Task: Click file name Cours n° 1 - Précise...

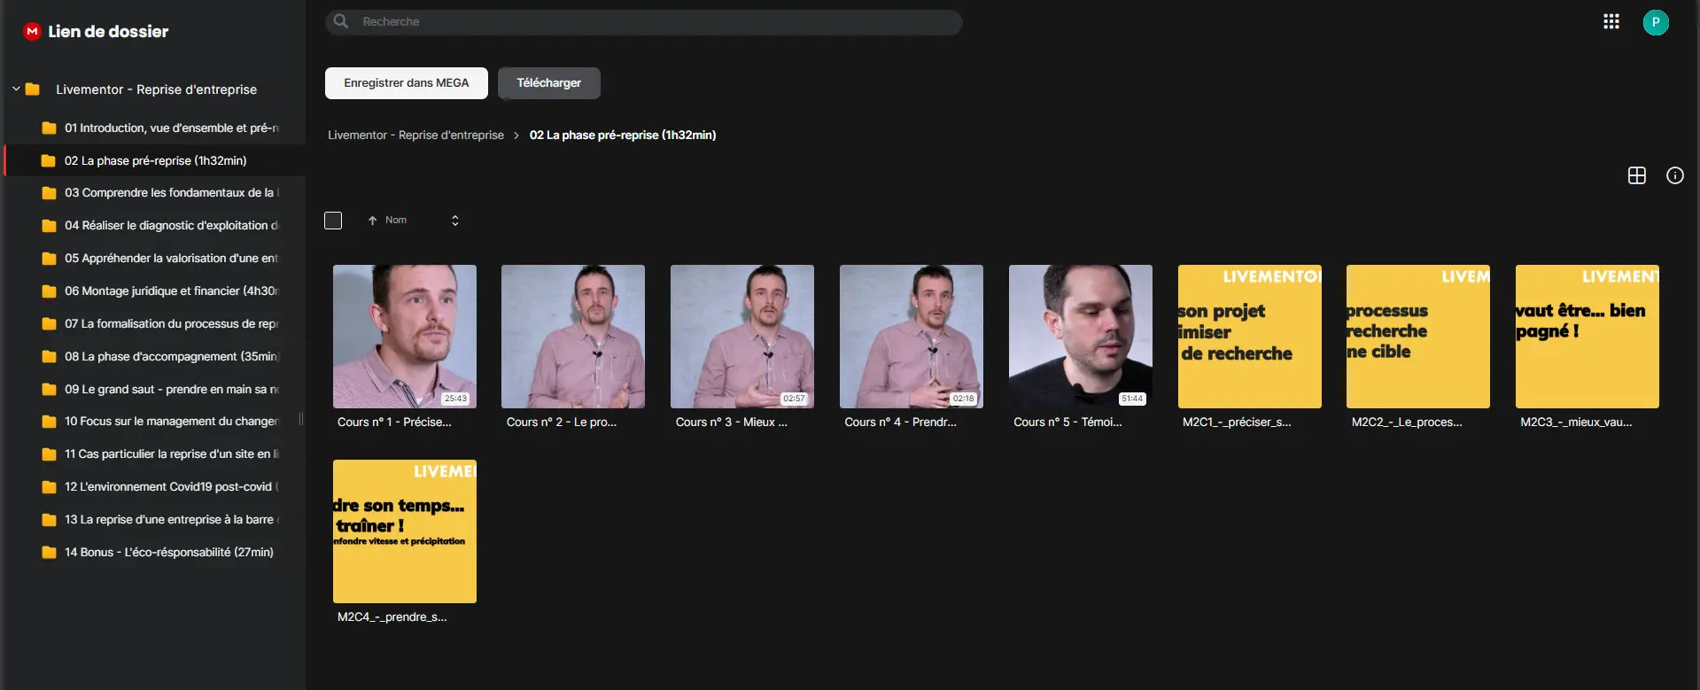Action: pyautogui.click(x=394, y=423)
